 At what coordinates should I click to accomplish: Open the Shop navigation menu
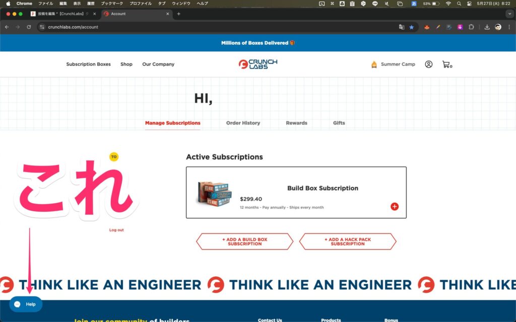click(126, 64)
